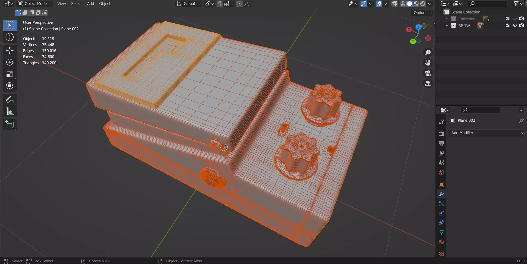Open the Global transform orientation dropdown

pyautogui.click(x=189, y=4)
